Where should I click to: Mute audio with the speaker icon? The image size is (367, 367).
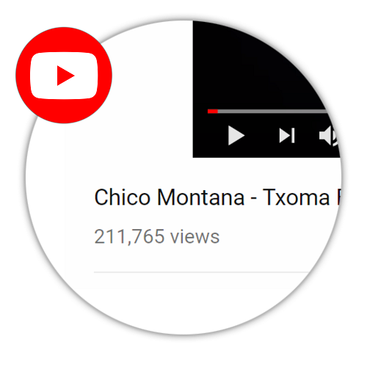point(328,136)
